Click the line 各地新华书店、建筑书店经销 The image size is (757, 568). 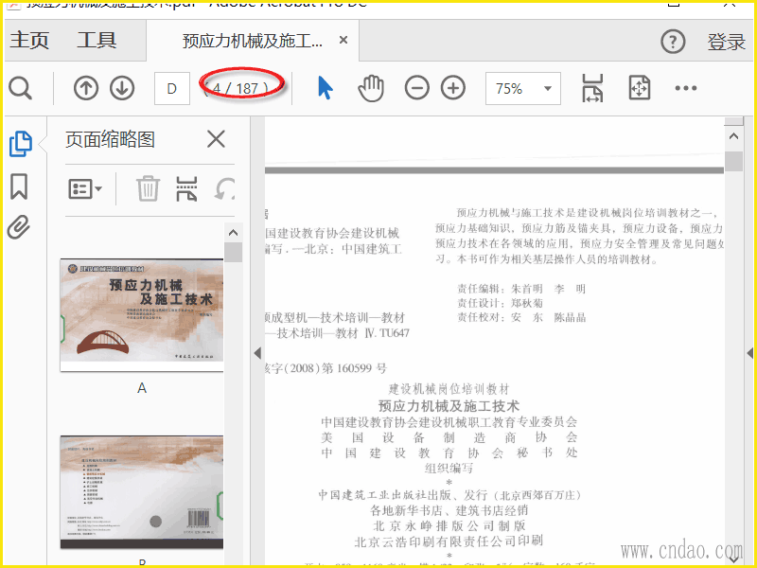point(449,510)
